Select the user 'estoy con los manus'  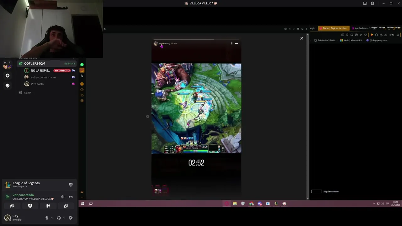(x=43, y=77)
